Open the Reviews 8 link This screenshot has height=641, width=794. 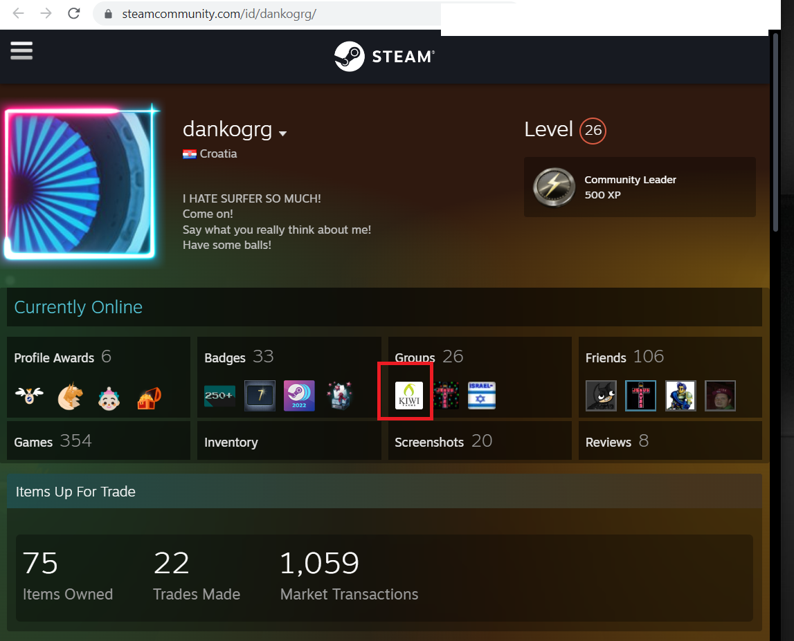point(617,441)
